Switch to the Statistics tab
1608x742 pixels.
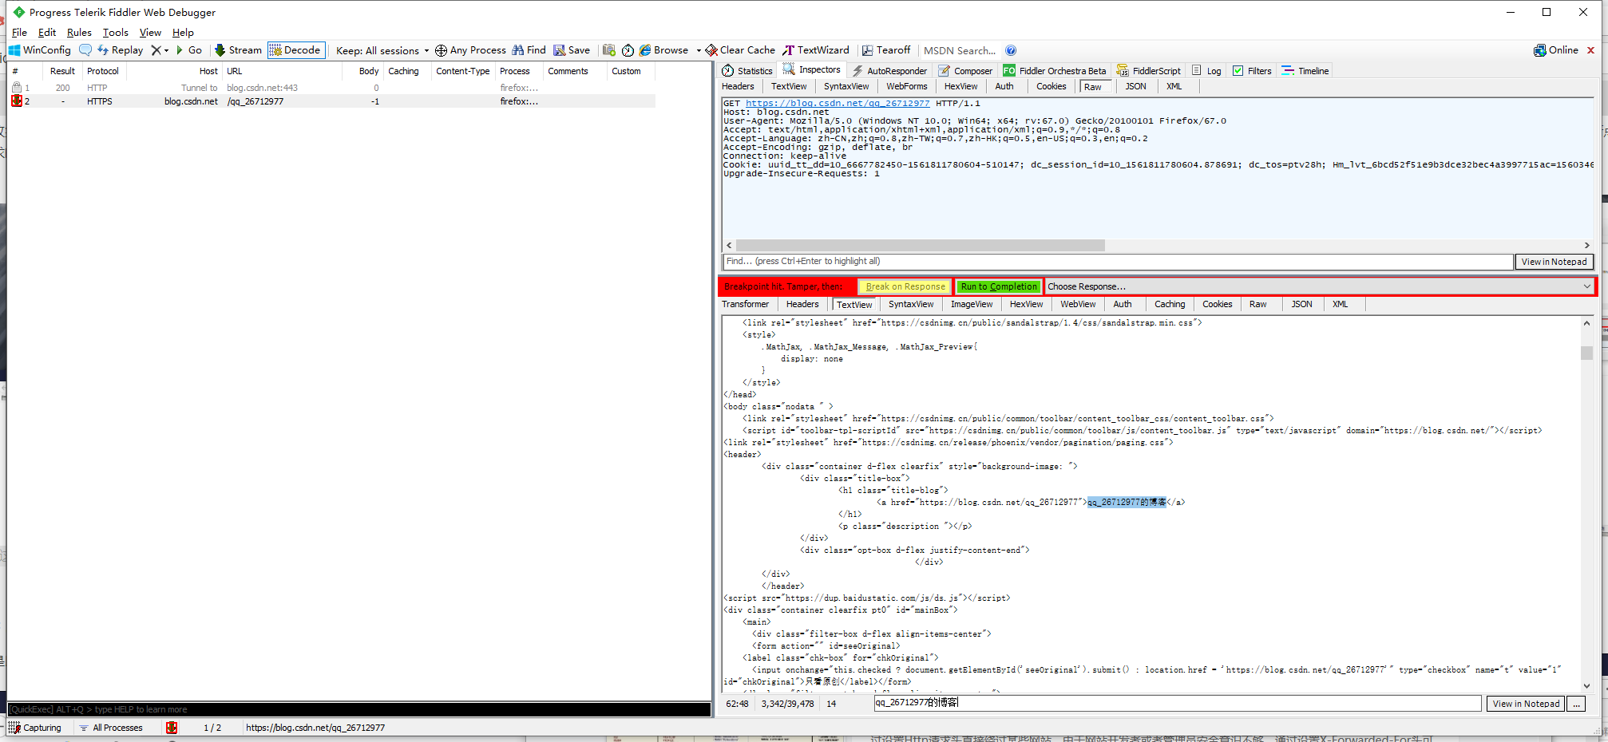pyautogui.click(x=747, y=71)
